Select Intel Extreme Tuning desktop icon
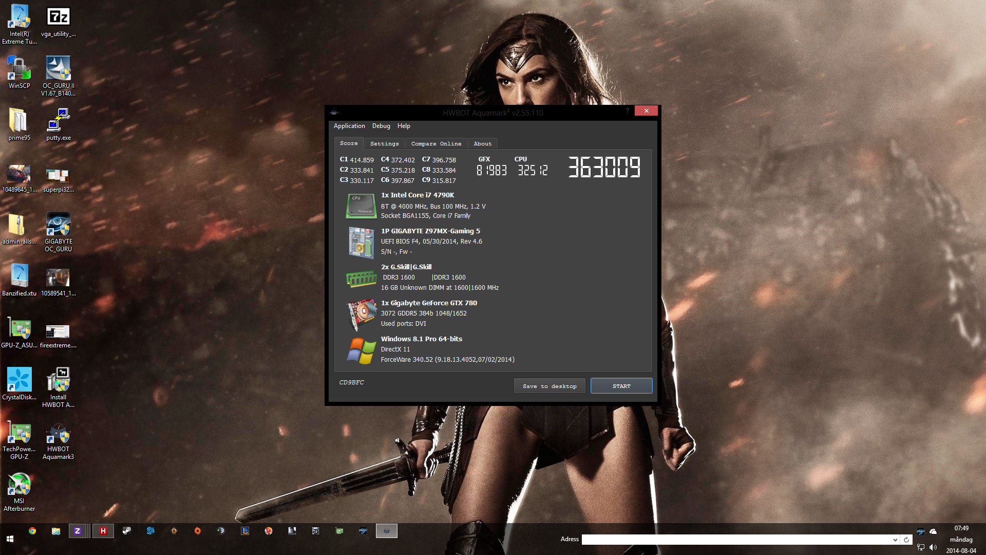Viewport: 986px width, 555px height. point(20,24)
